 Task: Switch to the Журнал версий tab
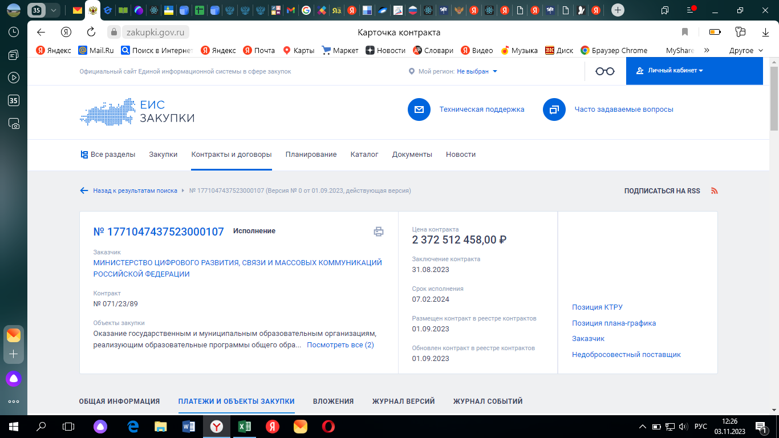[403, 401]
